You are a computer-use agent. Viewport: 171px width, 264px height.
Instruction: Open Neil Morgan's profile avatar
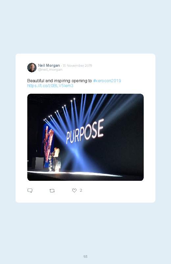click(x=32, y=67)
